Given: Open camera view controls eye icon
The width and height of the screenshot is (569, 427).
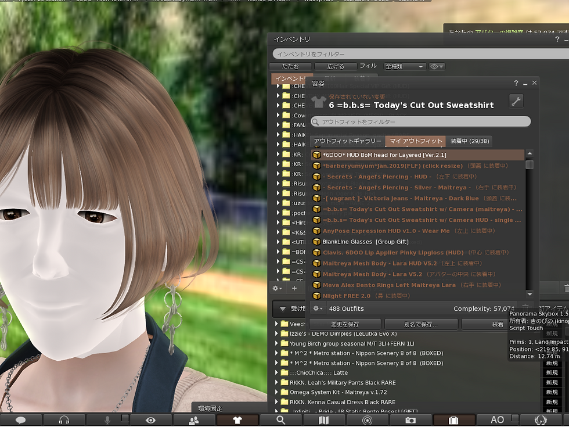Looking at the screenshot, I should [150, 420].
